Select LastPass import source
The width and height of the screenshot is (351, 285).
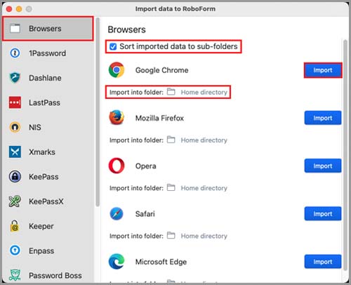pos(48,102)
